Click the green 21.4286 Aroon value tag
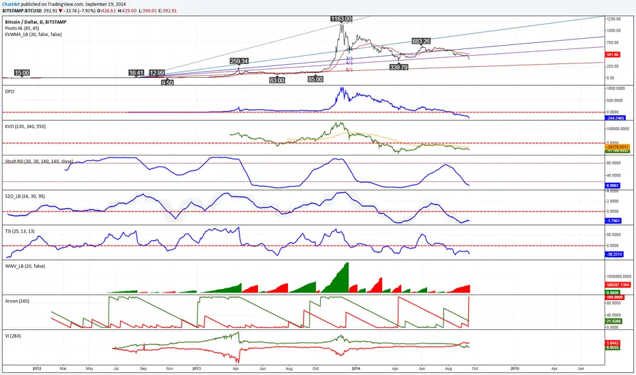Screen dimensions: 636x375 [613, 321]
